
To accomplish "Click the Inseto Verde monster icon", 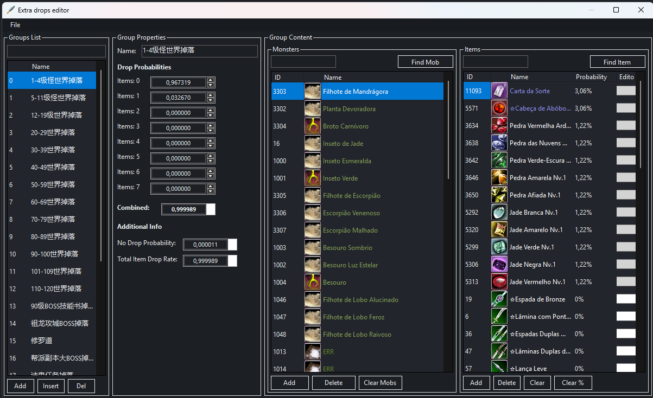I will point(312,178).
